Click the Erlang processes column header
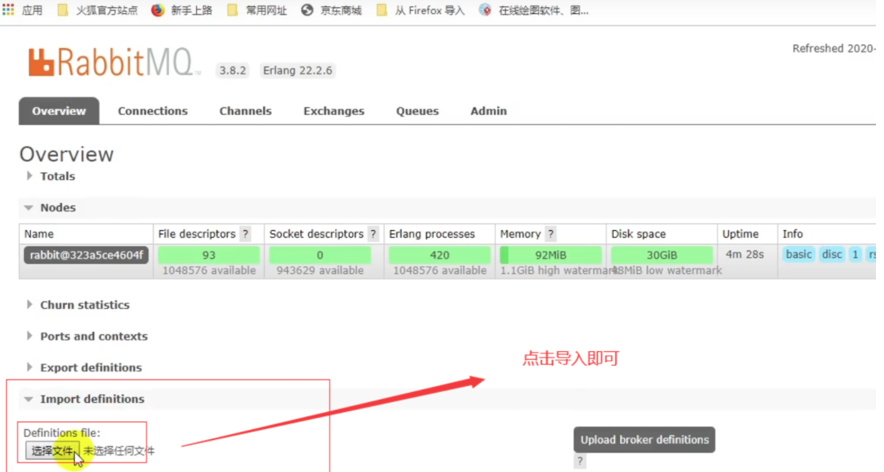 [x=431, y=234]
